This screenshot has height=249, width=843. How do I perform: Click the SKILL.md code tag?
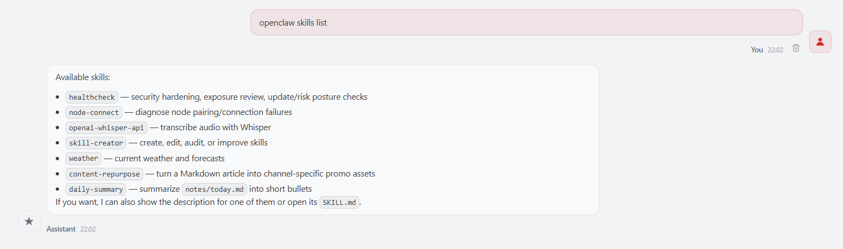pyautogui.click(x=339, y=202)
